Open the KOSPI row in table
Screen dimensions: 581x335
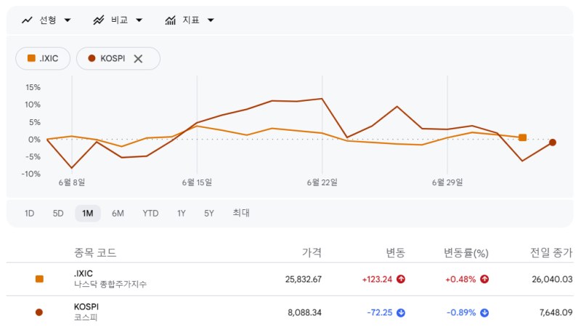(x=290, y=312)
